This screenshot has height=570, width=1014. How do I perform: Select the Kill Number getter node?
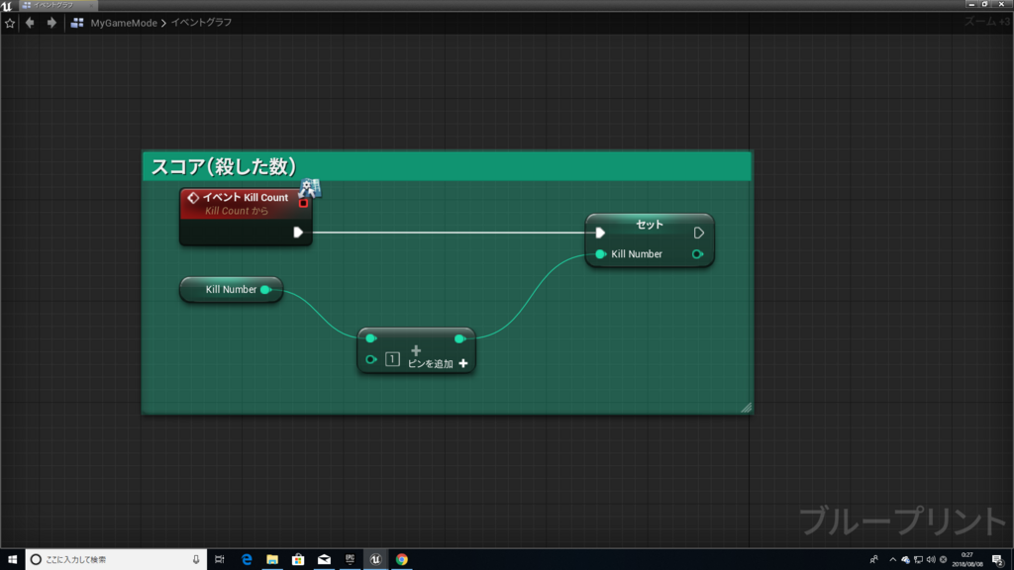pos(231,290)
